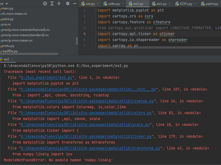
Task: Fold the import block at line 1
Action: pyautogui.click(x=96, y=10)
